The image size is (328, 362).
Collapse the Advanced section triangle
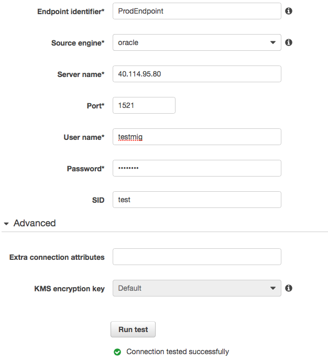point(6,223)
